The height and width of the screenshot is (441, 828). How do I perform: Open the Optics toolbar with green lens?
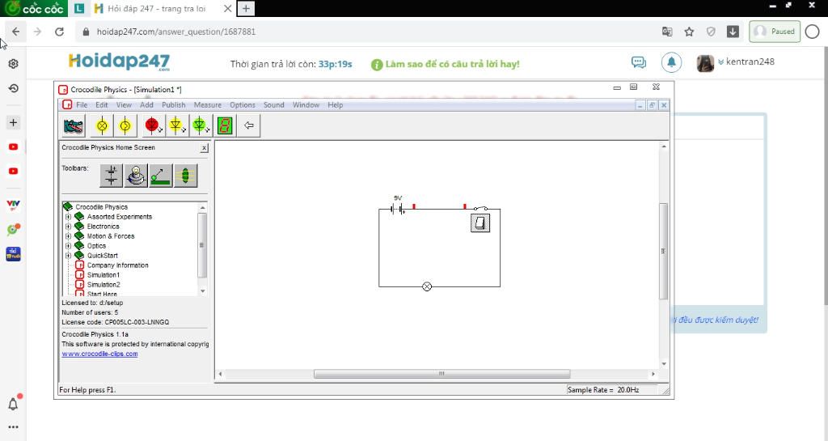click(x=185, y=176)
